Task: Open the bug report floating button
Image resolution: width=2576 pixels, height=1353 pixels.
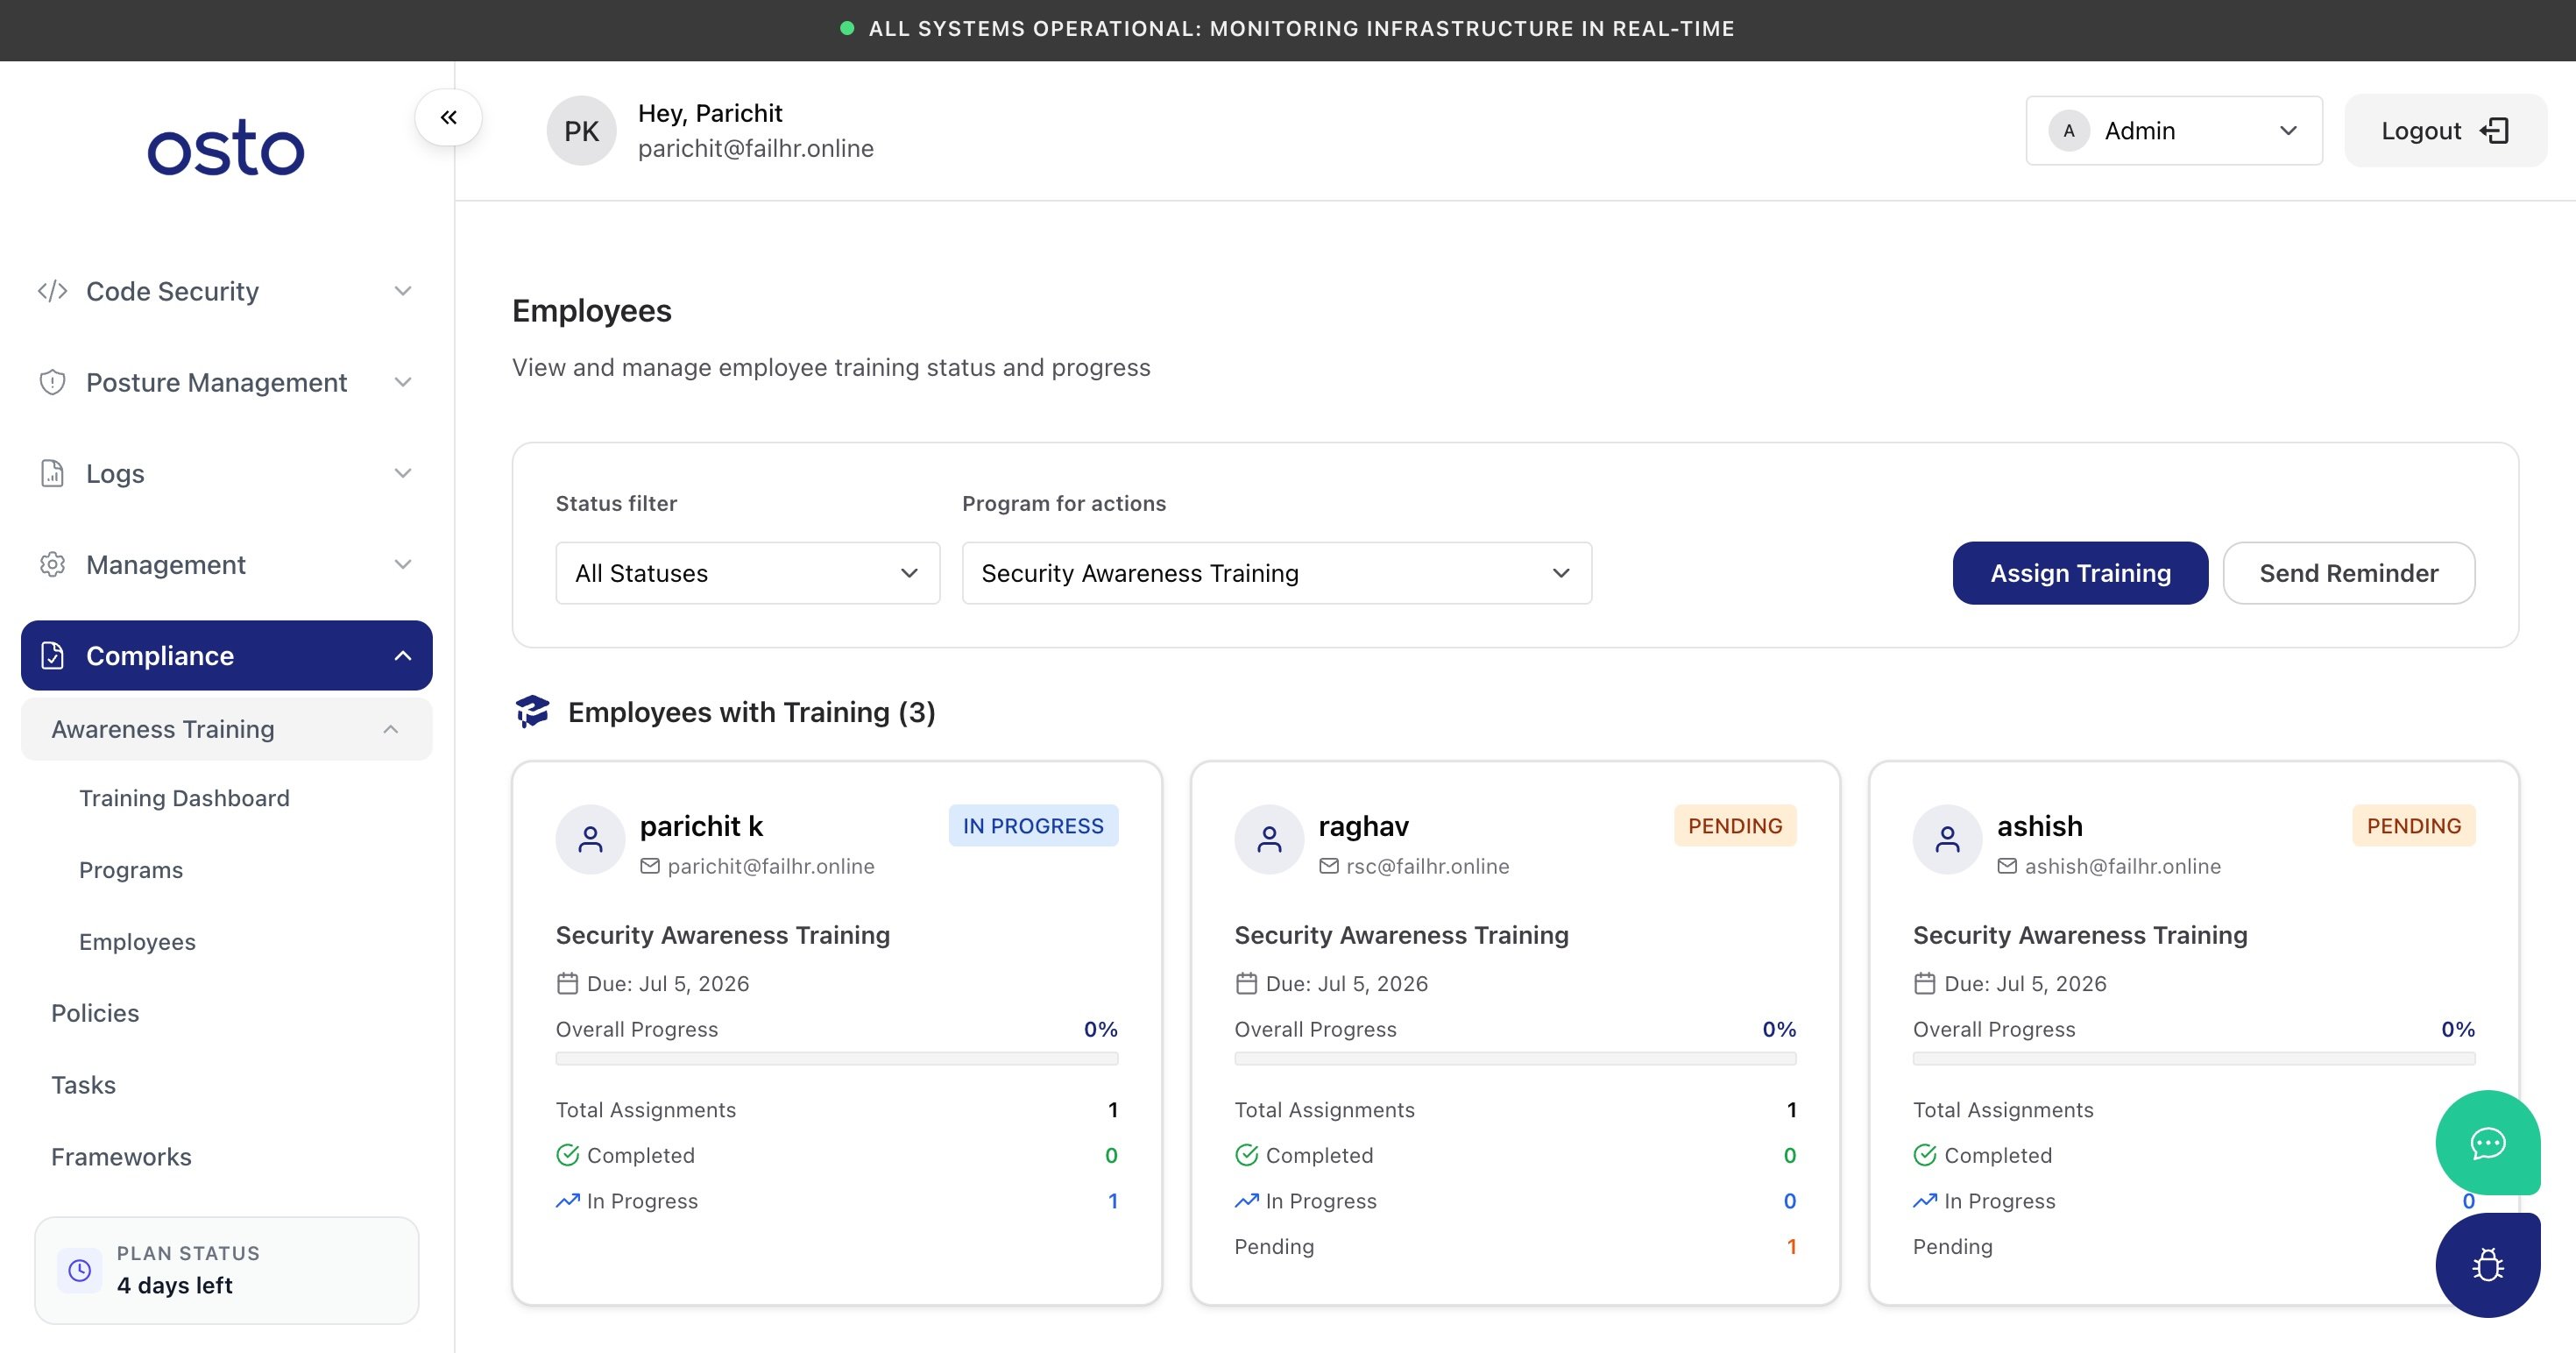Action: pos(2488,1266)
